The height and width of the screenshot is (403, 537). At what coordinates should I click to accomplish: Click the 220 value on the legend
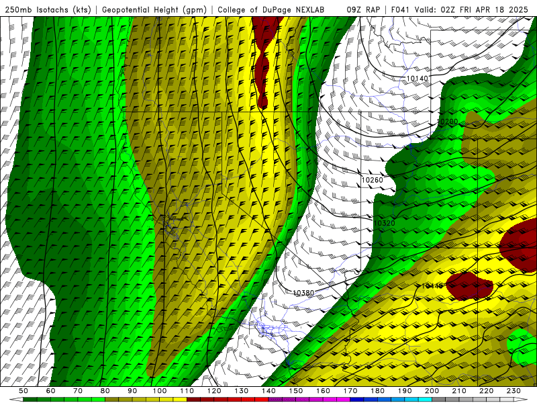tap(487, 391)
